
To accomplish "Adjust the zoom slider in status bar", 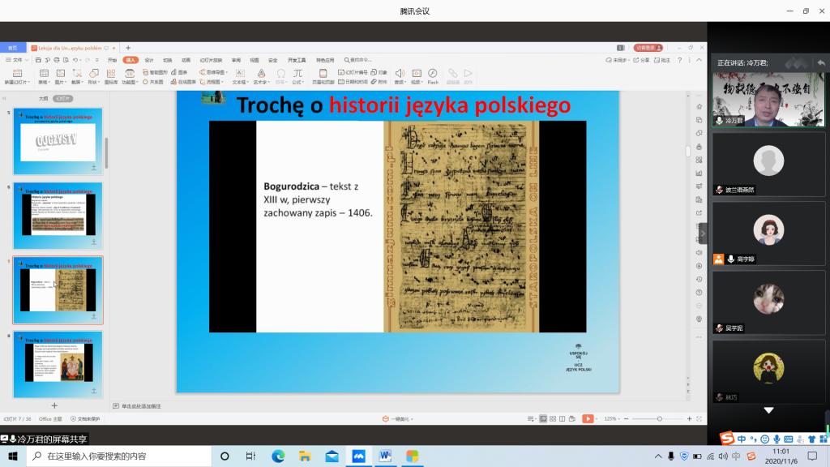I will tap(659, 418).
